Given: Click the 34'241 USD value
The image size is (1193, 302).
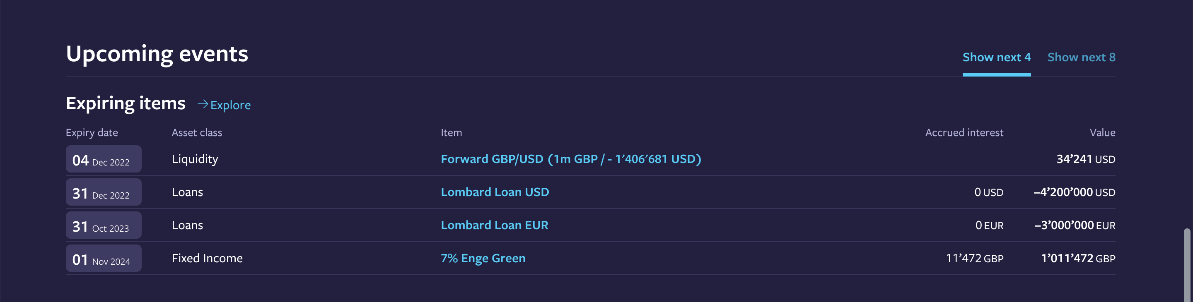Looking at the screenshot, I should tap(1086, 159).
